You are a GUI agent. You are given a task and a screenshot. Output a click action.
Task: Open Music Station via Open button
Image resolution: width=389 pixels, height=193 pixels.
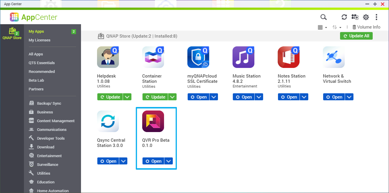244,97
